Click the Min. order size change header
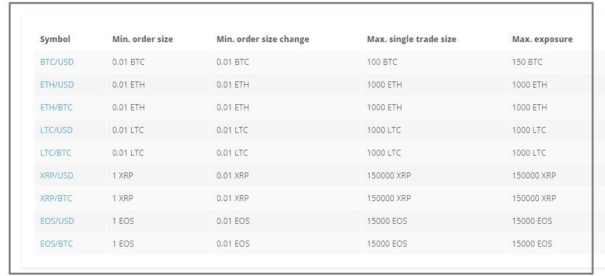This screenshot has height=276, width=605. coord(263,39)
